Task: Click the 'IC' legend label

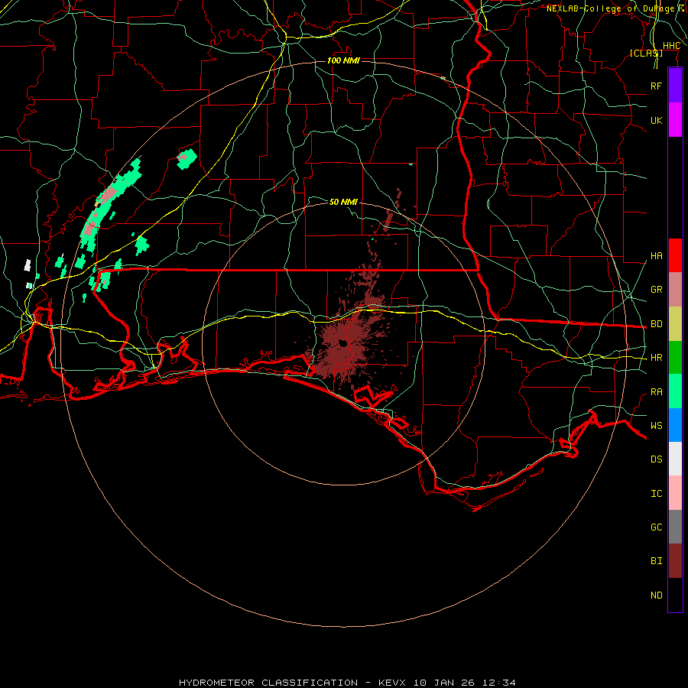Action: (656, 494)
